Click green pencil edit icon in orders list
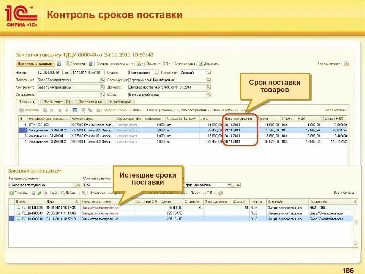Screen dimensions: 365x274 click(x=40, y=193)
